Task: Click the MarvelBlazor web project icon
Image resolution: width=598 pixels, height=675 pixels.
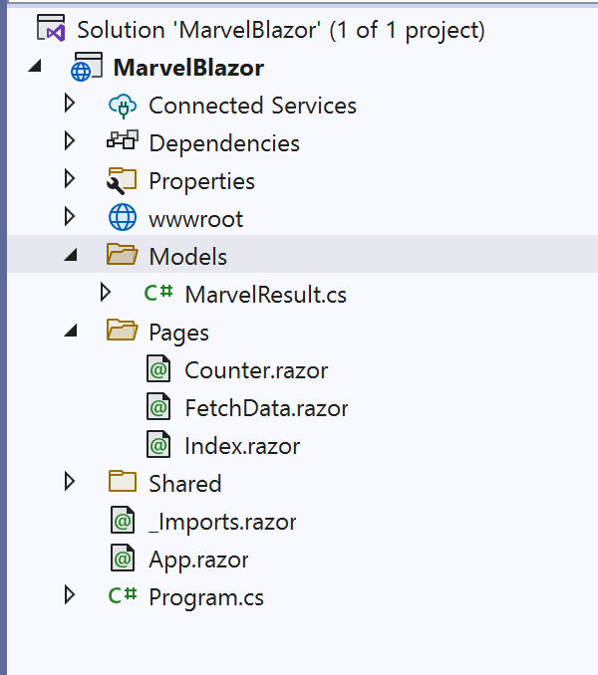Action: pyautogui.click(x=84, y=69)
